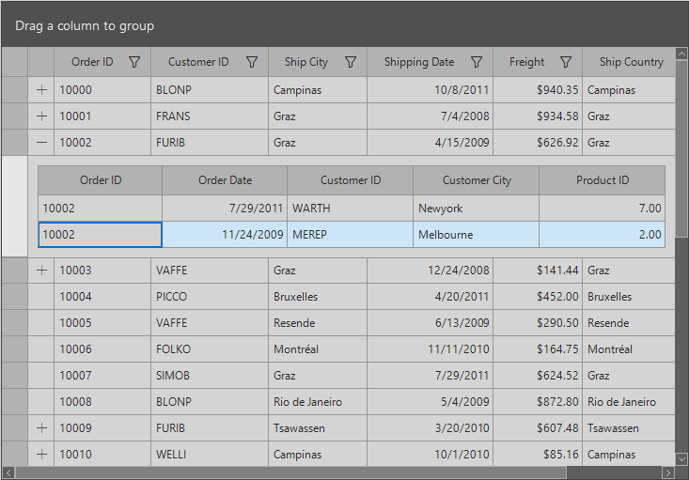Sort detail grid by Customer City header
Viewport: 689px width, 480px height.
coord(477,180)
